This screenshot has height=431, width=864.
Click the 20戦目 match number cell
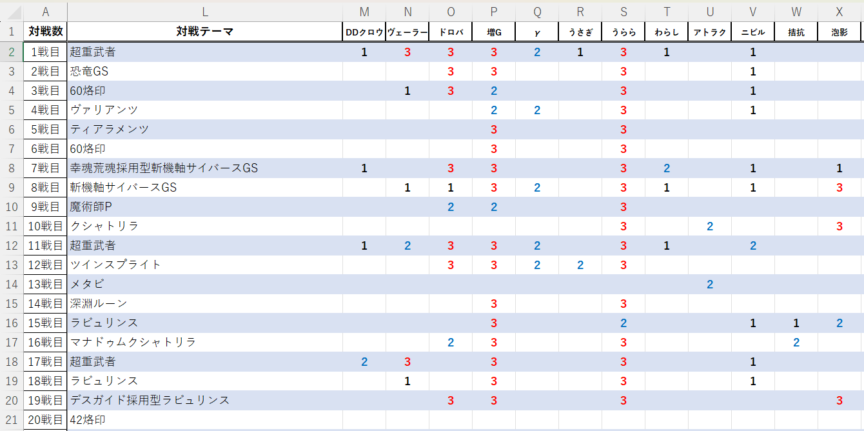(45, 419)
